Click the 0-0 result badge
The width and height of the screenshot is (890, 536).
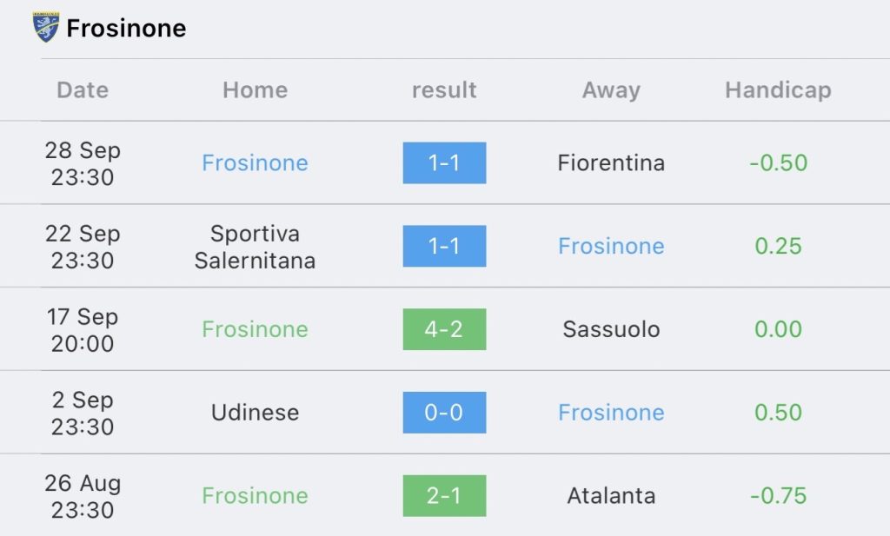(x=444, y=413)
